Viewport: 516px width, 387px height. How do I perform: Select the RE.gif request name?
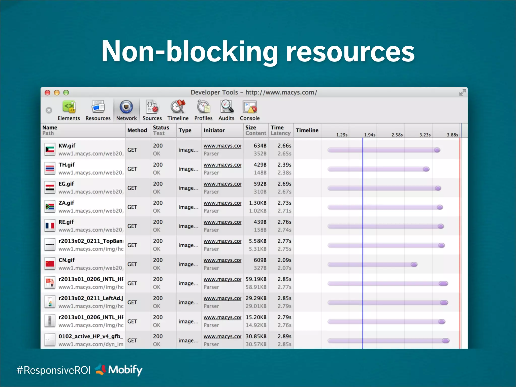pos(66,222)
